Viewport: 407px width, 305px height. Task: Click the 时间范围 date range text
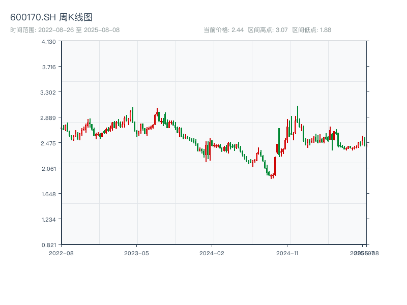(65, 30)
